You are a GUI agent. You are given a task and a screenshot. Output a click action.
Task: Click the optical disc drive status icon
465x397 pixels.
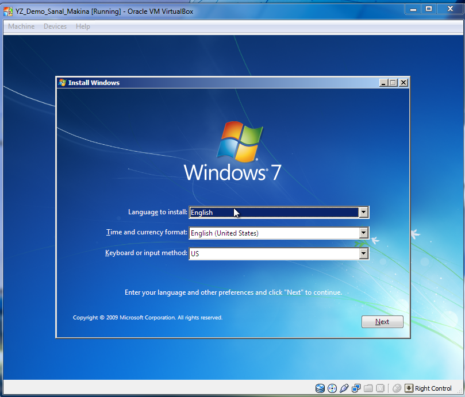tap(332, 388)
